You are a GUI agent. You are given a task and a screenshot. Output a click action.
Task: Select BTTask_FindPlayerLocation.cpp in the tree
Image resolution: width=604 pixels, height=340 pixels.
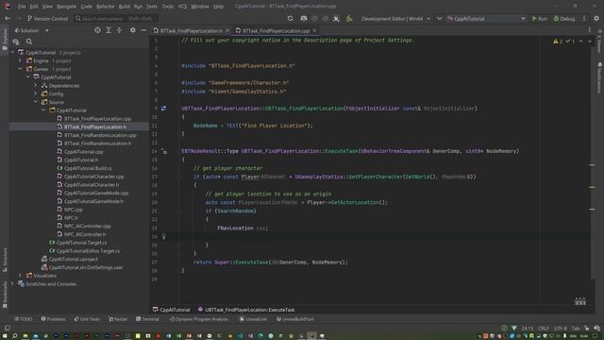coord(97,119)
